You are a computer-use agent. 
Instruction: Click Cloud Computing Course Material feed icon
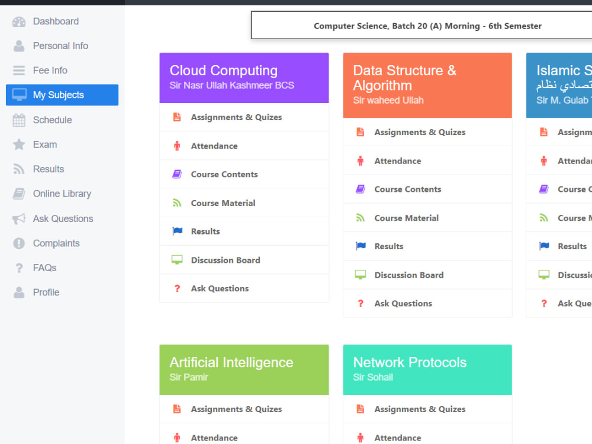pyautogui.click(x=176, y=203)
